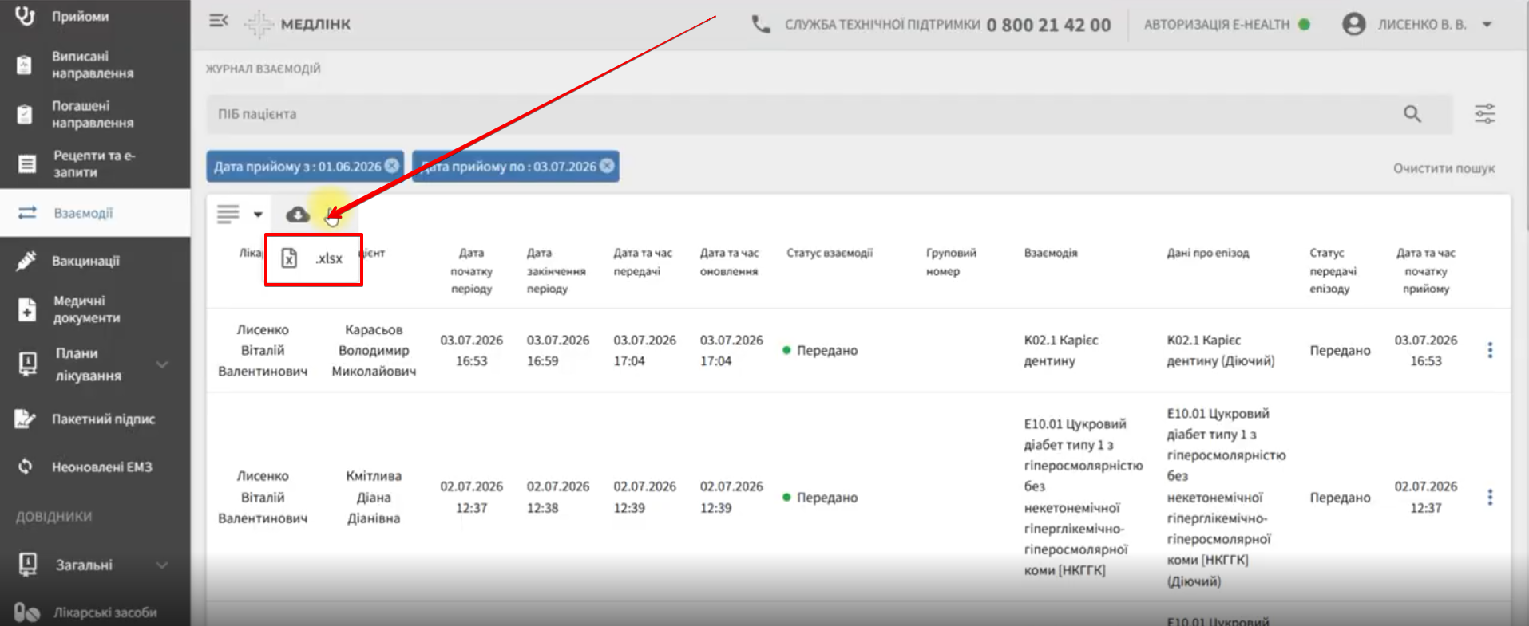
Task: Click the МЕДЛІНК logo
Action: click(x=297, y=24)
